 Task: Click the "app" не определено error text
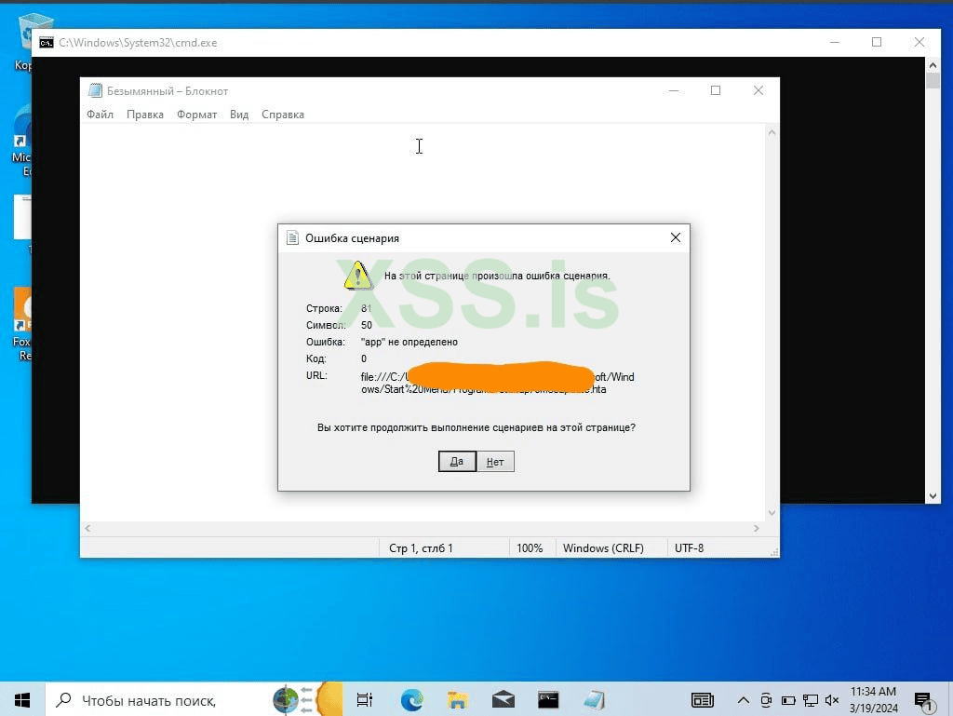[409, 342]
